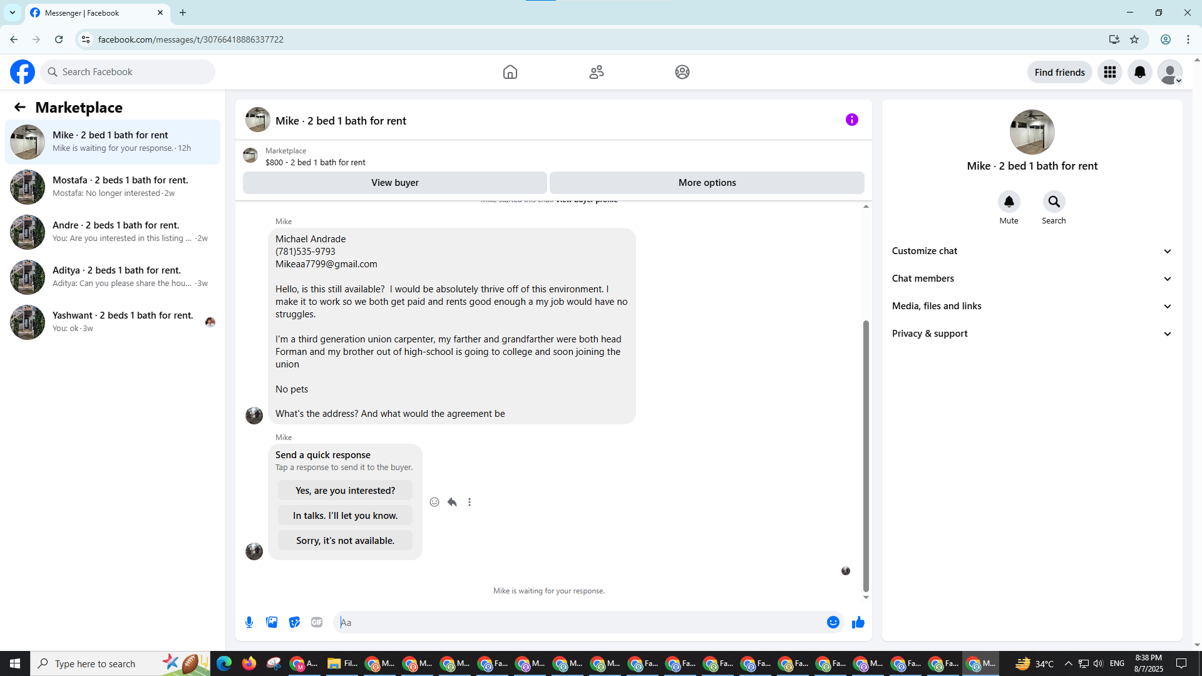Open the Groups icon in top navigation
Viewport: 1202px width, 676px height.
(682, 72)
